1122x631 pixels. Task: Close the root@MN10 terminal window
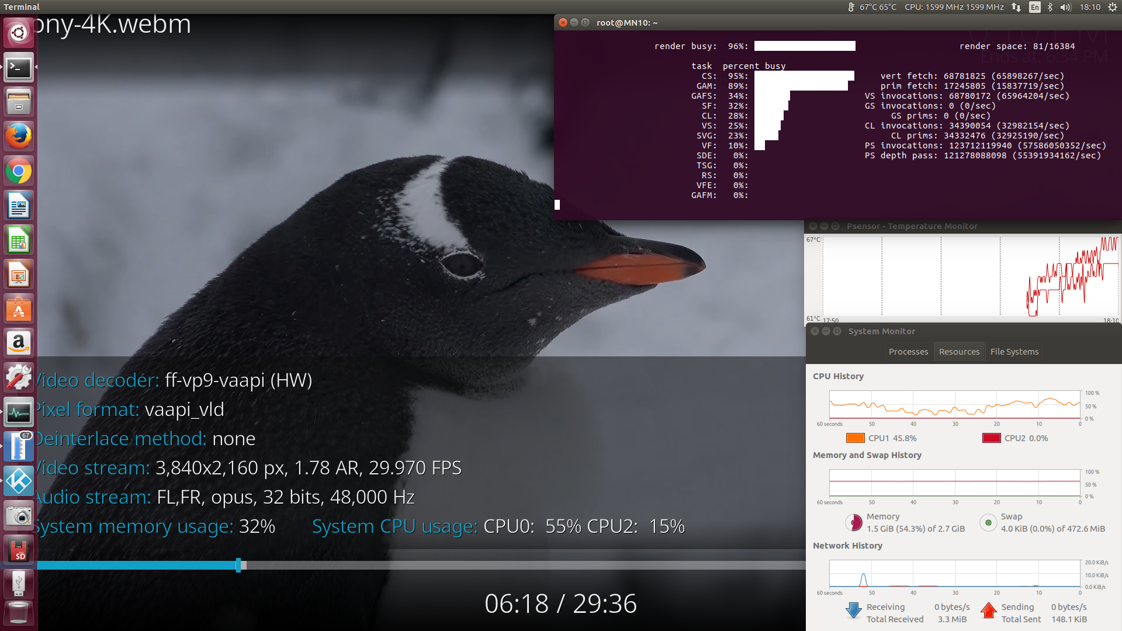563,22
